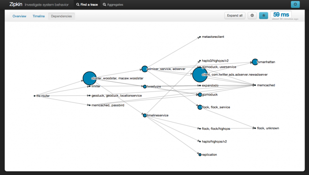Click the Expand all button
The width and height of the screenshot is (309, 175).
235,15
